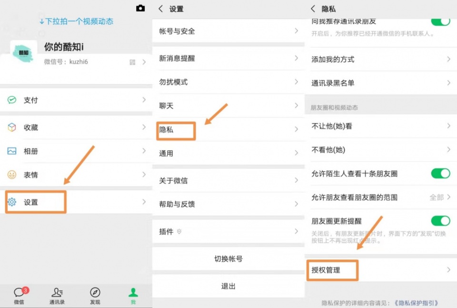Open the 相册 album picture icon
This screenshot has width=457, height=308.
pos(11,151)
